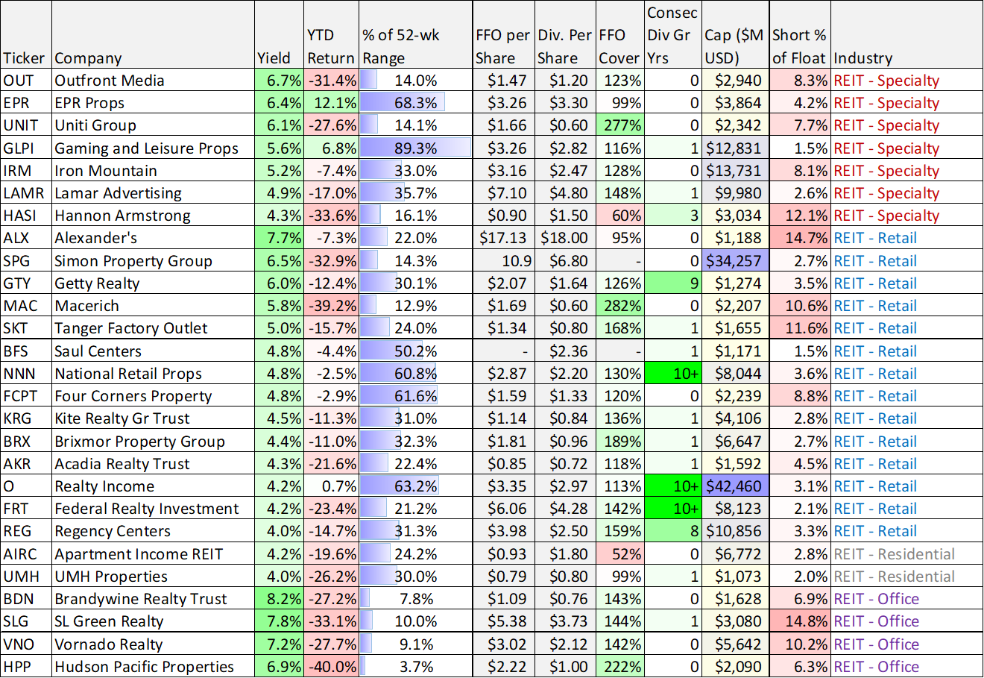The image size is (984, 678).
Task: Click Kite Realty Gr Trust cell
Action: (153, 418)
